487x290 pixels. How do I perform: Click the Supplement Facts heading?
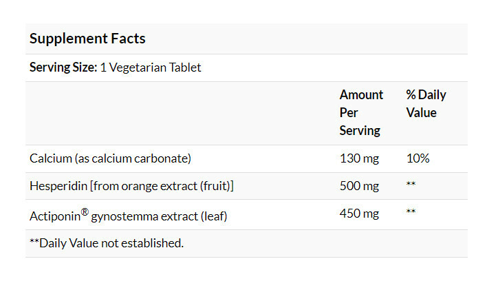click(x=87, y=39)
